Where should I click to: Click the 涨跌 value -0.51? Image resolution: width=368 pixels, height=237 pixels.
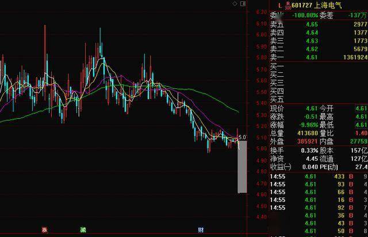point(310,116)
